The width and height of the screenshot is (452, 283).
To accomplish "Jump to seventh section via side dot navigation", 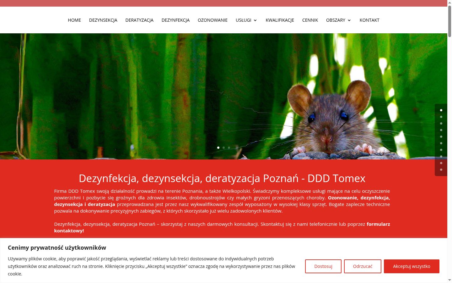I will tap(441, 150).
